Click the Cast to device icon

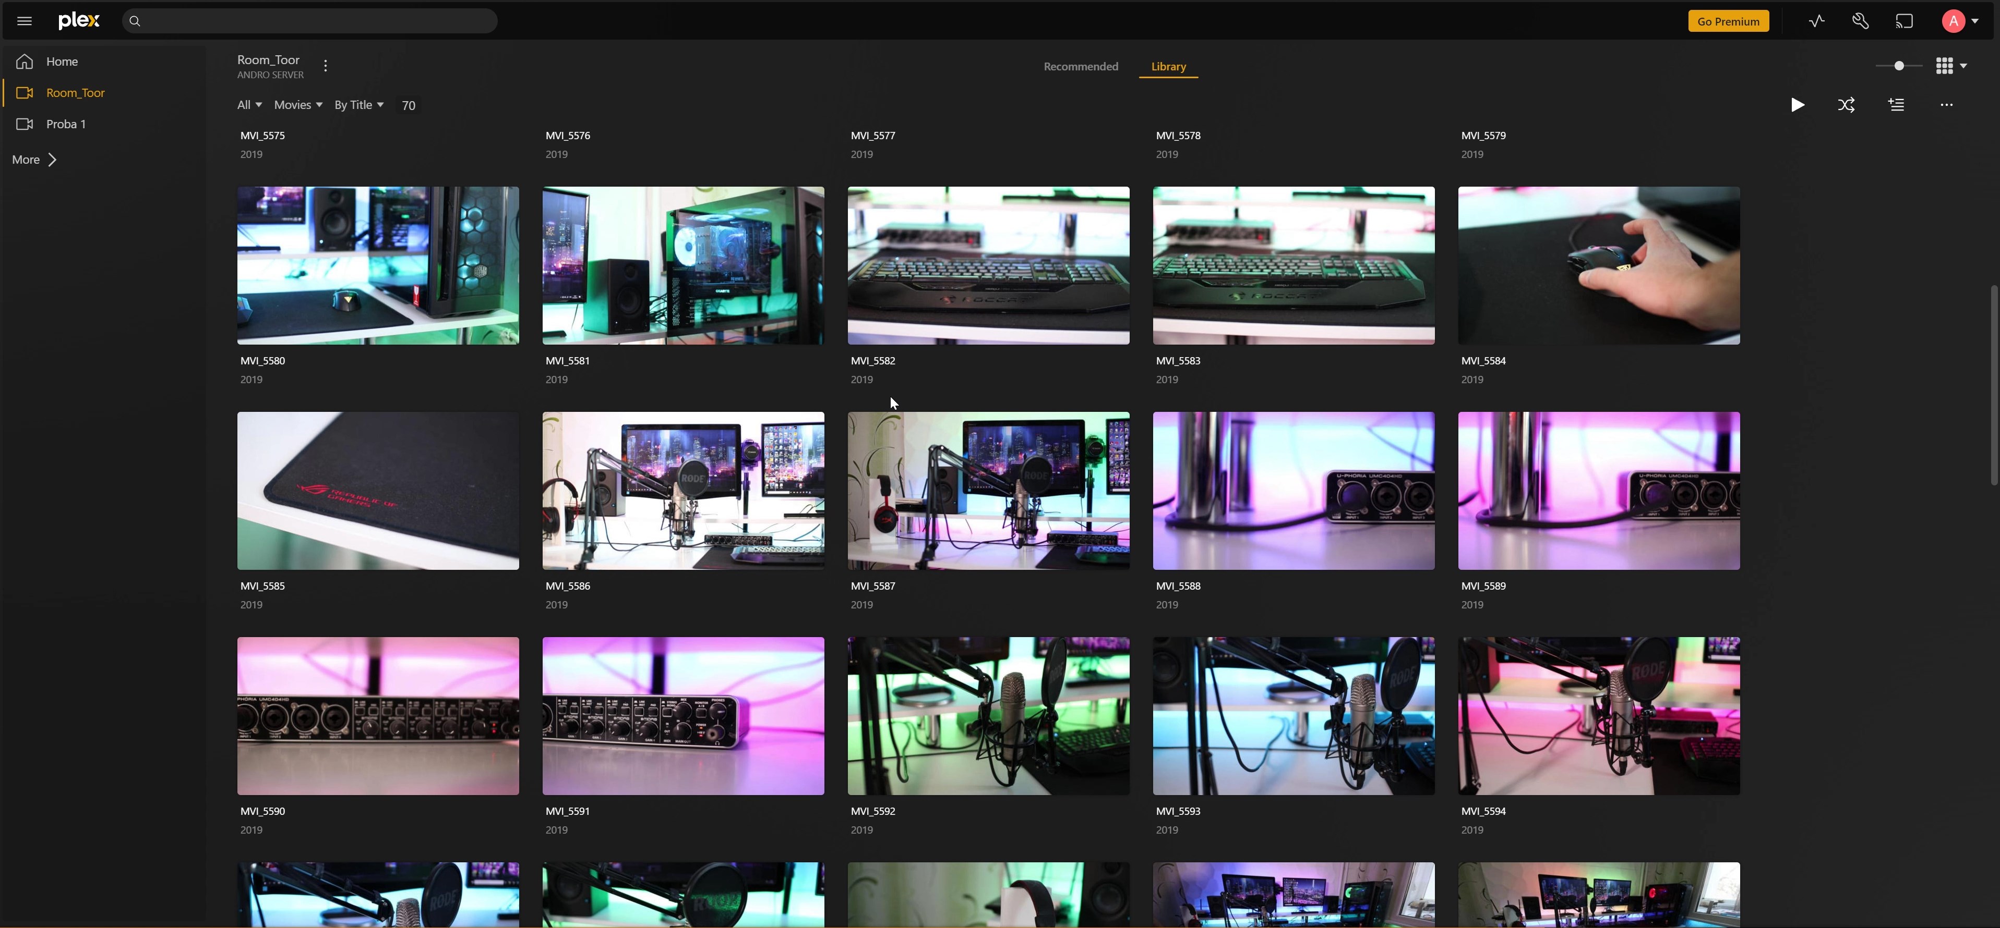click(x=1903, y=21)
